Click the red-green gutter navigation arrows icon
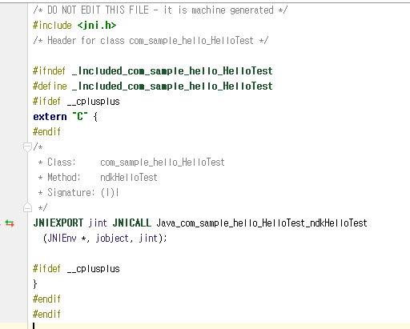Viewport: 410px width, 329px height. [x=10, y=223]
